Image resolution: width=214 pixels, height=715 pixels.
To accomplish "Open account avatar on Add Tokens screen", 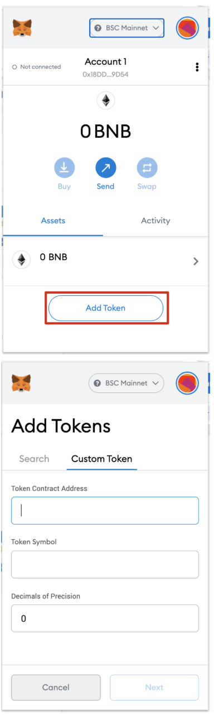I will pyautogui.click(x=187, y=383).
